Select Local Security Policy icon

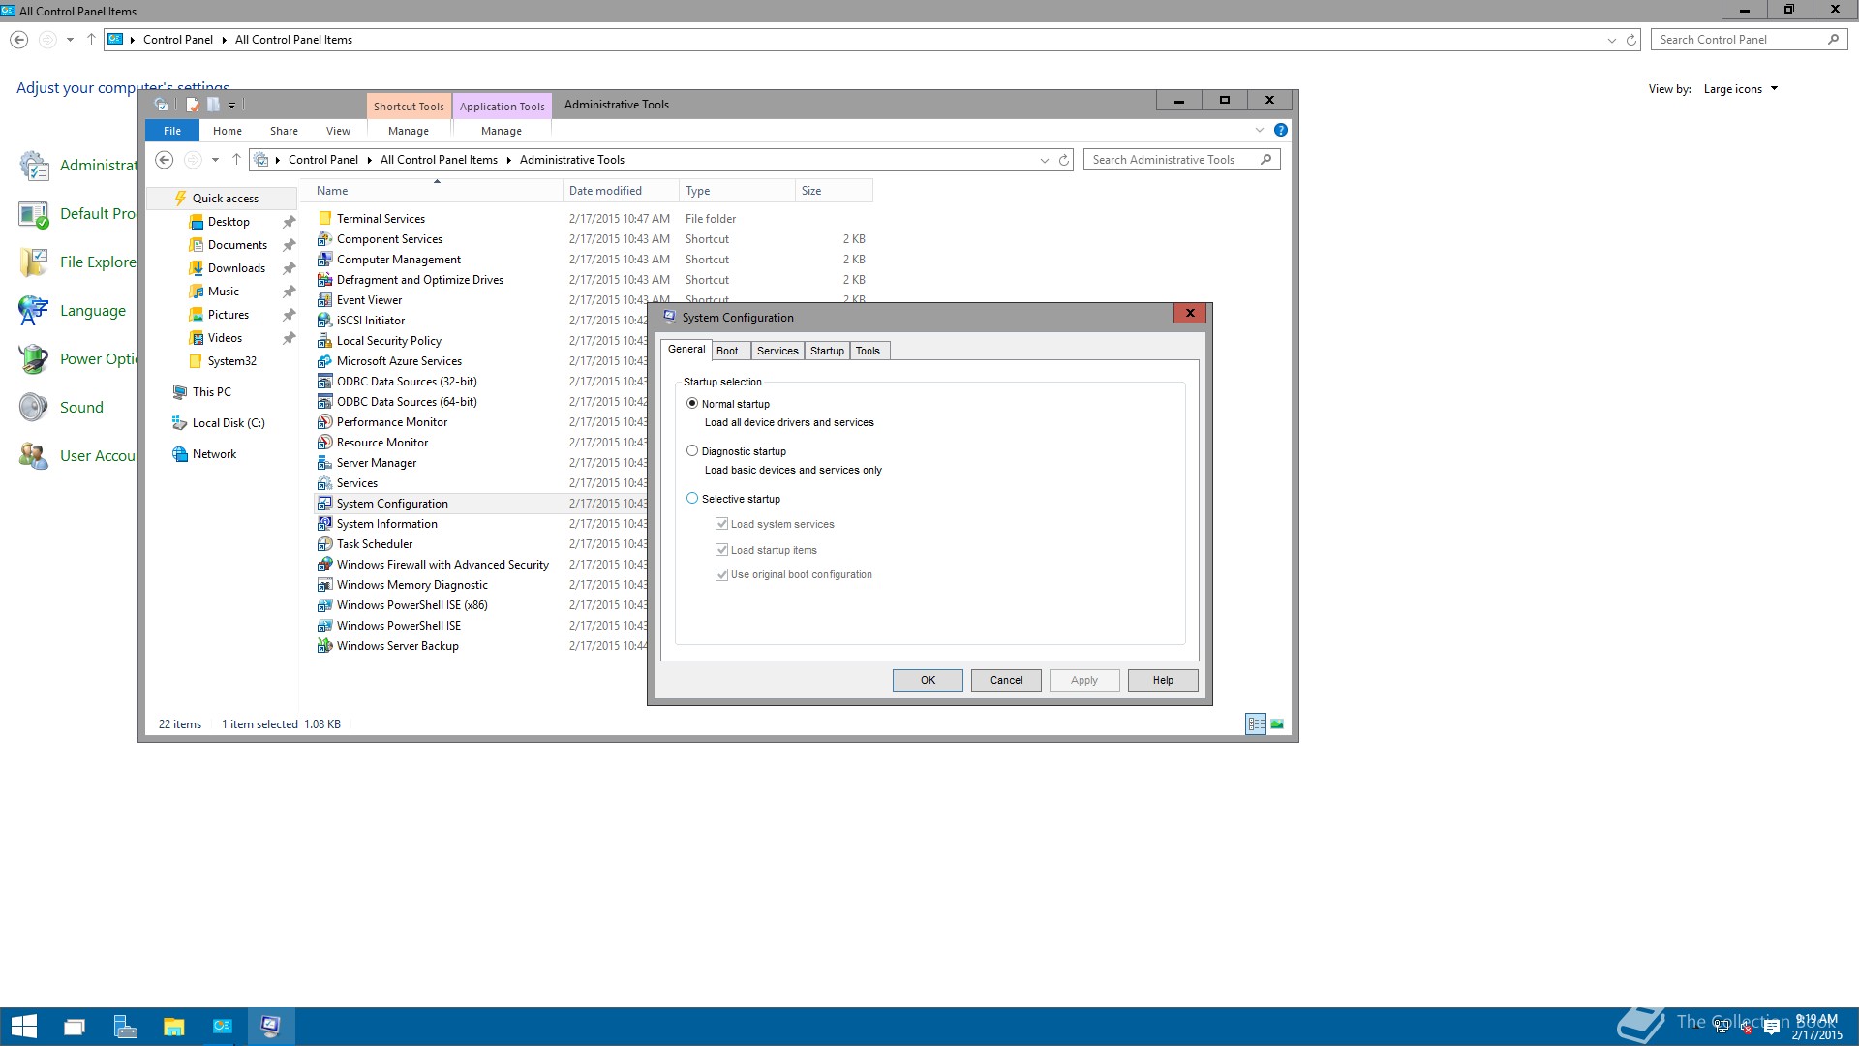[x=325, y=341]
